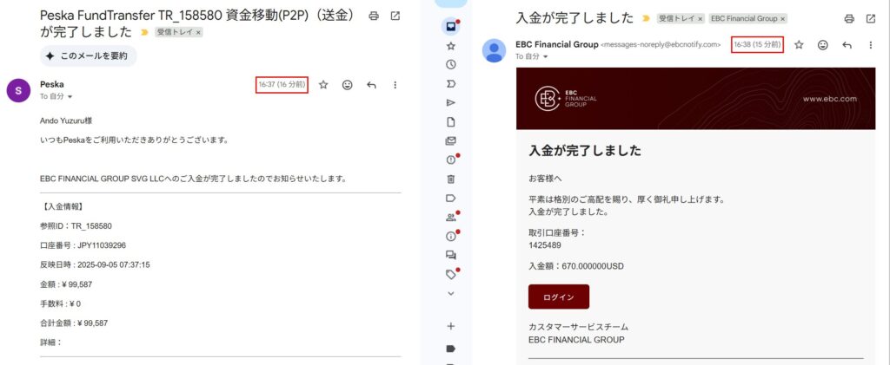Click the このメールを要約 button

[88, 56]
